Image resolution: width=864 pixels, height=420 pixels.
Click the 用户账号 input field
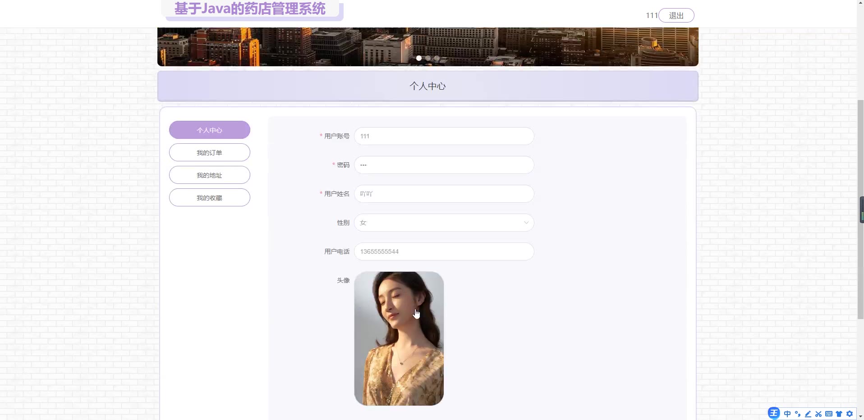tap(444, 136)
